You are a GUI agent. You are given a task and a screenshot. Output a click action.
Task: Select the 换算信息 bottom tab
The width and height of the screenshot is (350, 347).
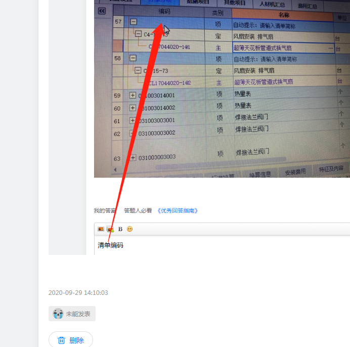[260, 174]
